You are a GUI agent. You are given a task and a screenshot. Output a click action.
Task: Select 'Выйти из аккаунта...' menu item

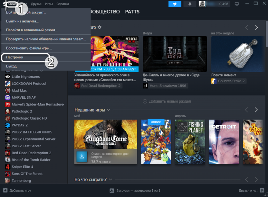click(x=46, y=21)
